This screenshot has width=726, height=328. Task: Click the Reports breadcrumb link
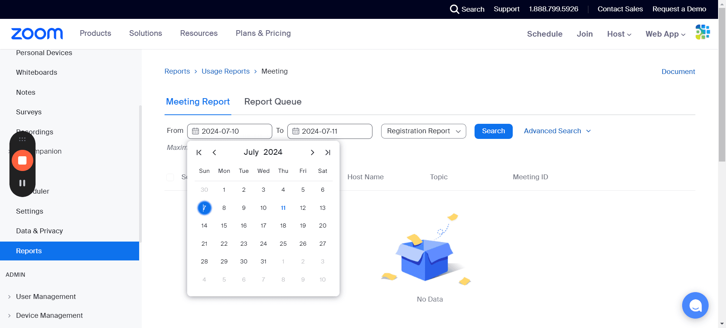[x=177, y=71]
